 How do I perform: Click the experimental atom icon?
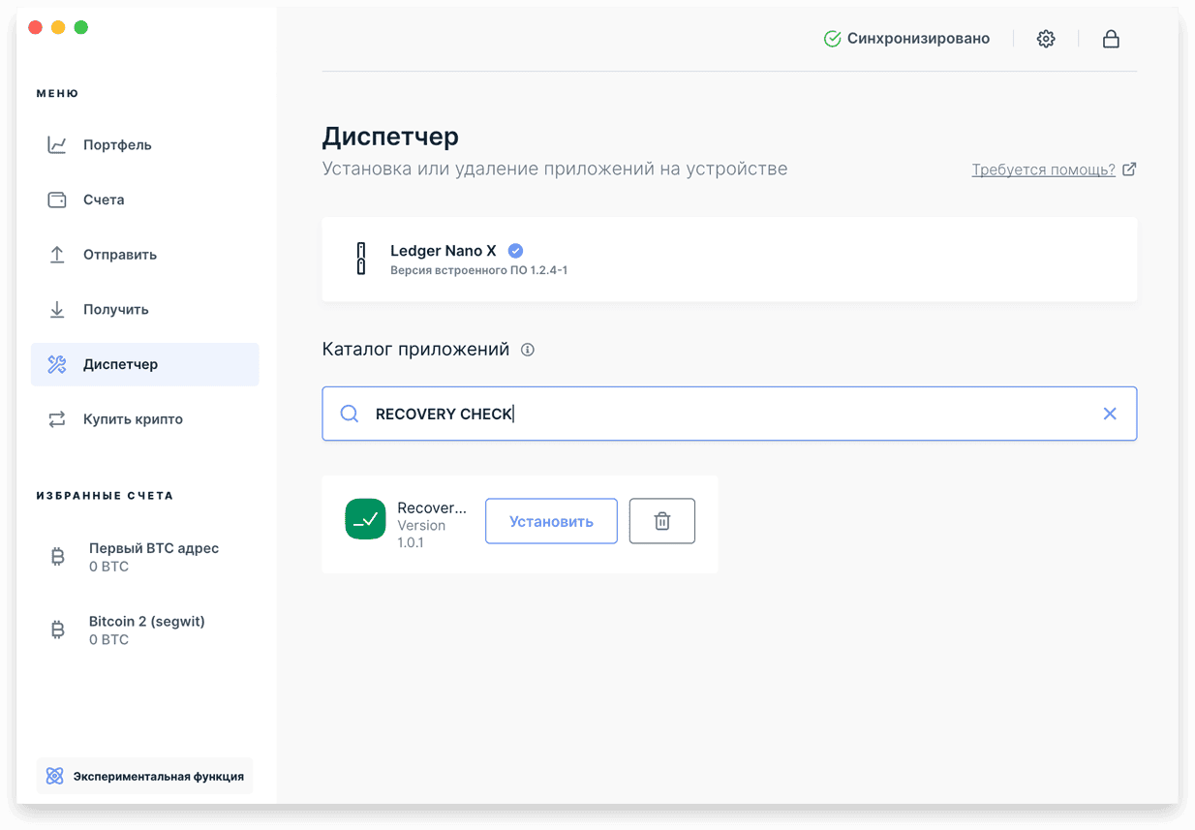click(x=54, y=776)
